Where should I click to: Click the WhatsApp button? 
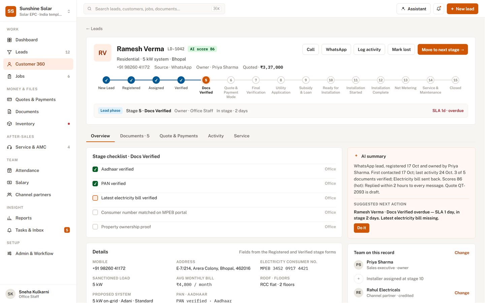coord(336,49)
